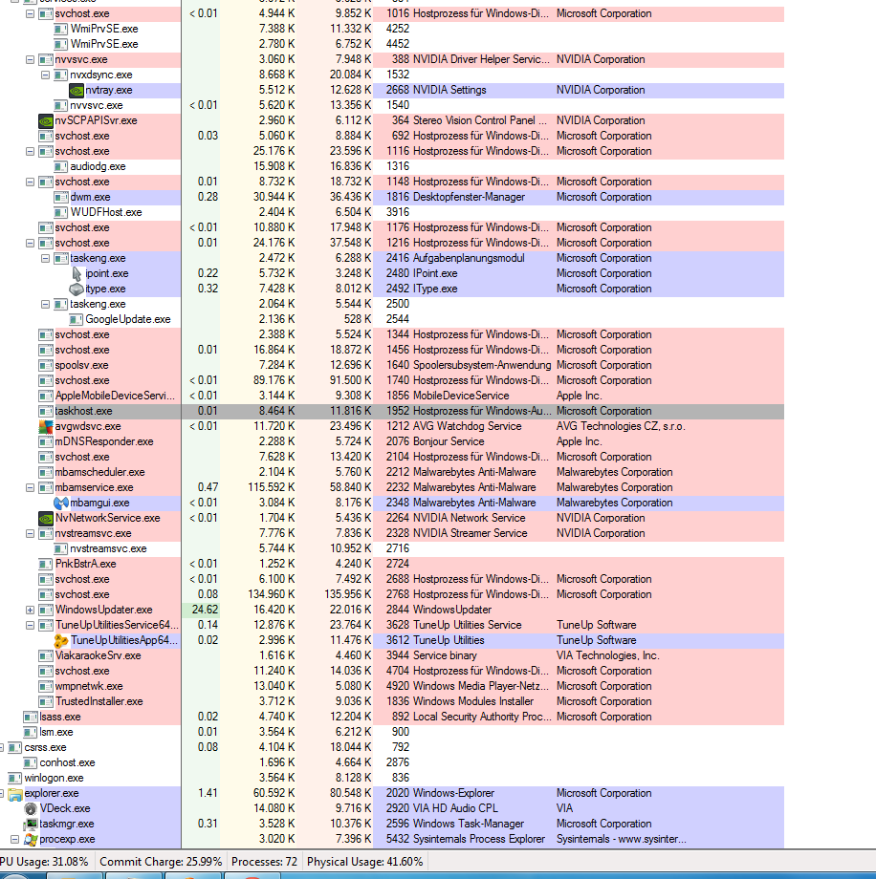Select the taskhost.exe process row
Image resolution: width=876 pixels, height=879 pixels.
(x=392, y=411)
